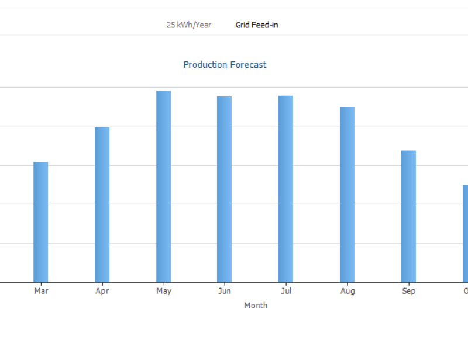This screenshot has width=468, height=340.
Task: Click the March bar in the chart
Action: point(40,222)
